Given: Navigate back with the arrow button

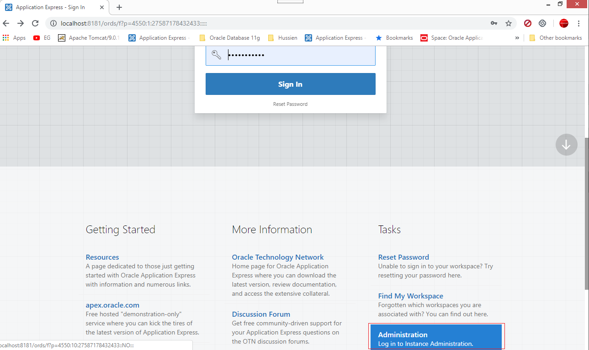Looking at the screenshot, I should point(6,23).
